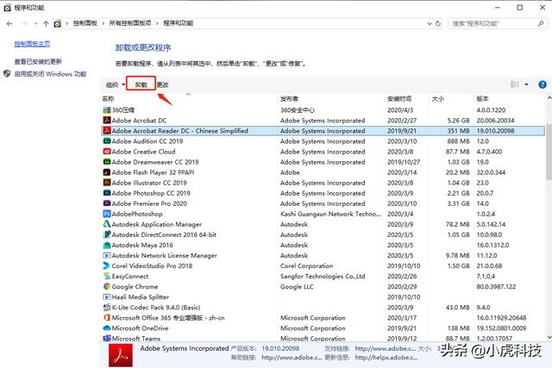Click the scrollbar down arrow
This screenshot has height=368, width=552.
pos(549,337)
